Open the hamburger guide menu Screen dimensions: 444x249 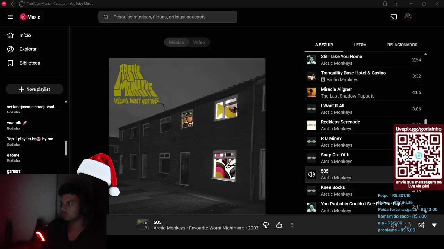[10, 17]
